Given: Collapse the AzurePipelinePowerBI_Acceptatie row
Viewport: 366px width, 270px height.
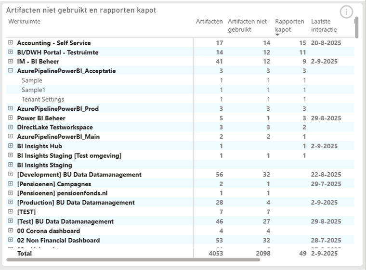Looking at the screenshot, I should pos(11,71).
